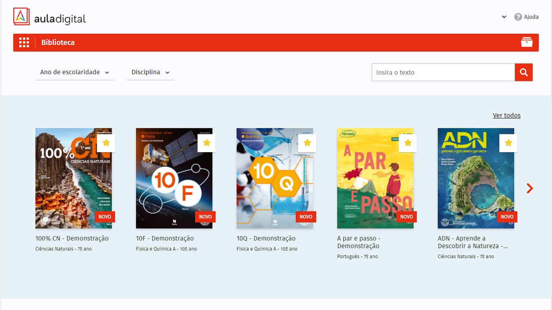Click the Ver todos link
This screenshot has height=310, width=552.
(x=507, y=115)
